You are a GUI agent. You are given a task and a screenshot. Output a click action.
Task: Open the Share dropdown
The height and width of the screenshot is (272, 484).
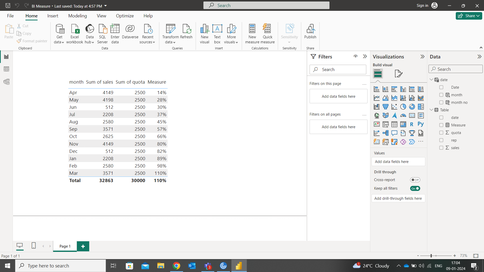469,16
